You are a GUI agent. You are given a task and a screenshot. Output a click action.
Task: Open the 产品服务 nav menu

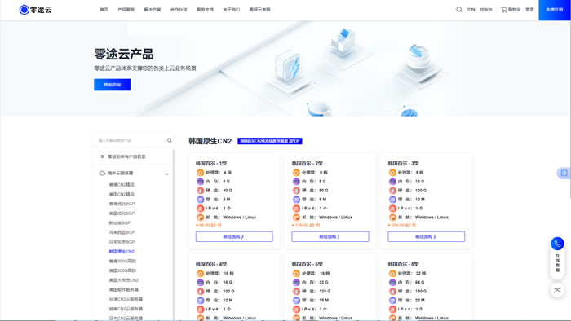coord(126,10)
